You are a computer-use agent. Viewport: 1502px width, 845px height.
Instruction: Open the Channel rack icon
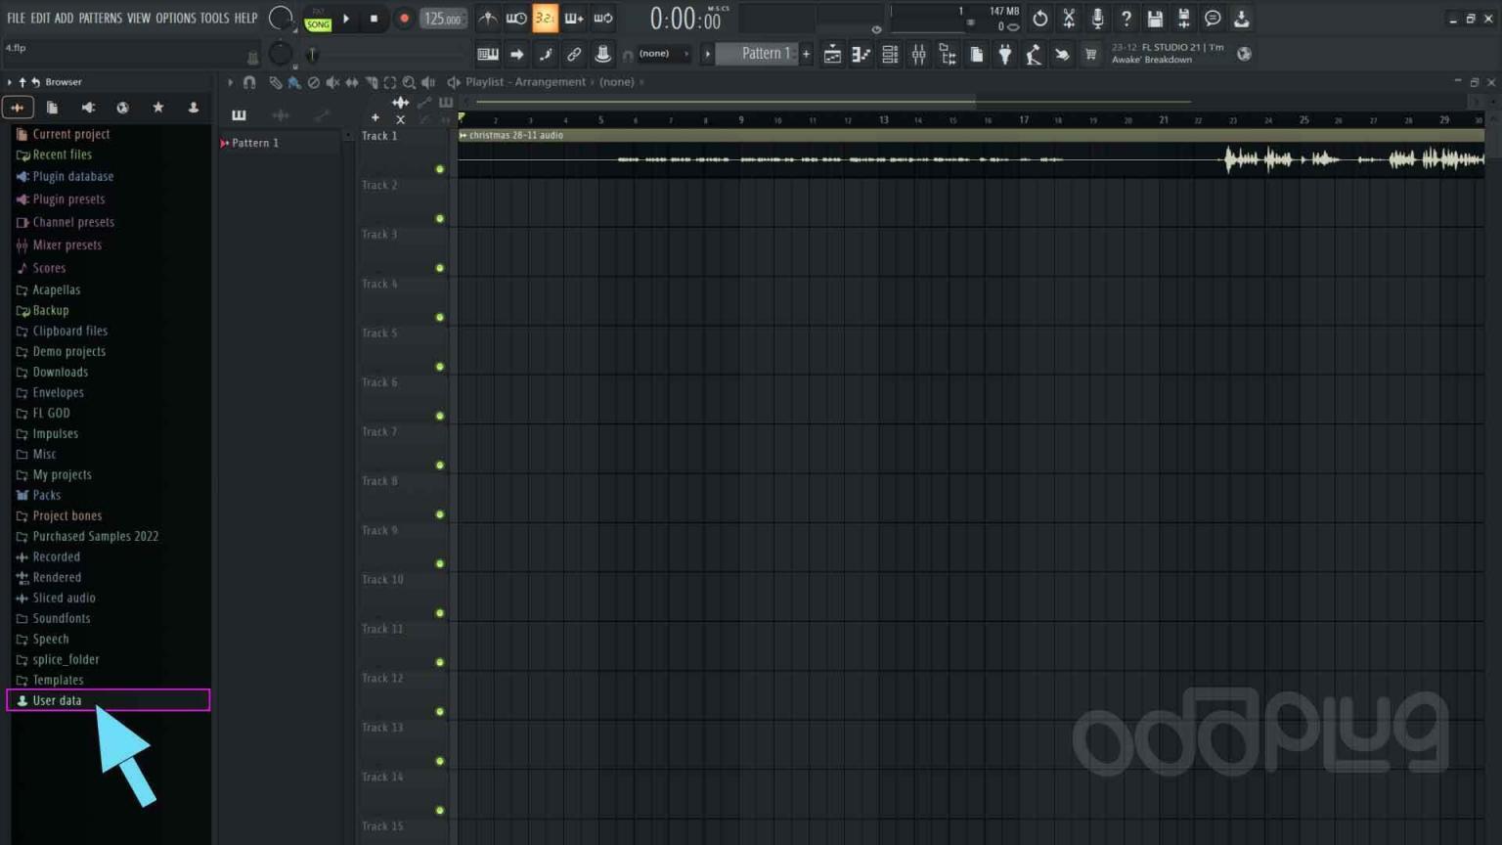890,54
